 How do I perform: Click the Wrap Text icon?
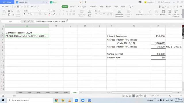89,11
